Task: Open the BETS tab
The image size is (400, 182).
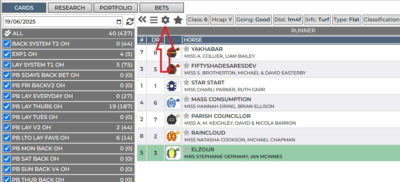Action: pos(162,7)
